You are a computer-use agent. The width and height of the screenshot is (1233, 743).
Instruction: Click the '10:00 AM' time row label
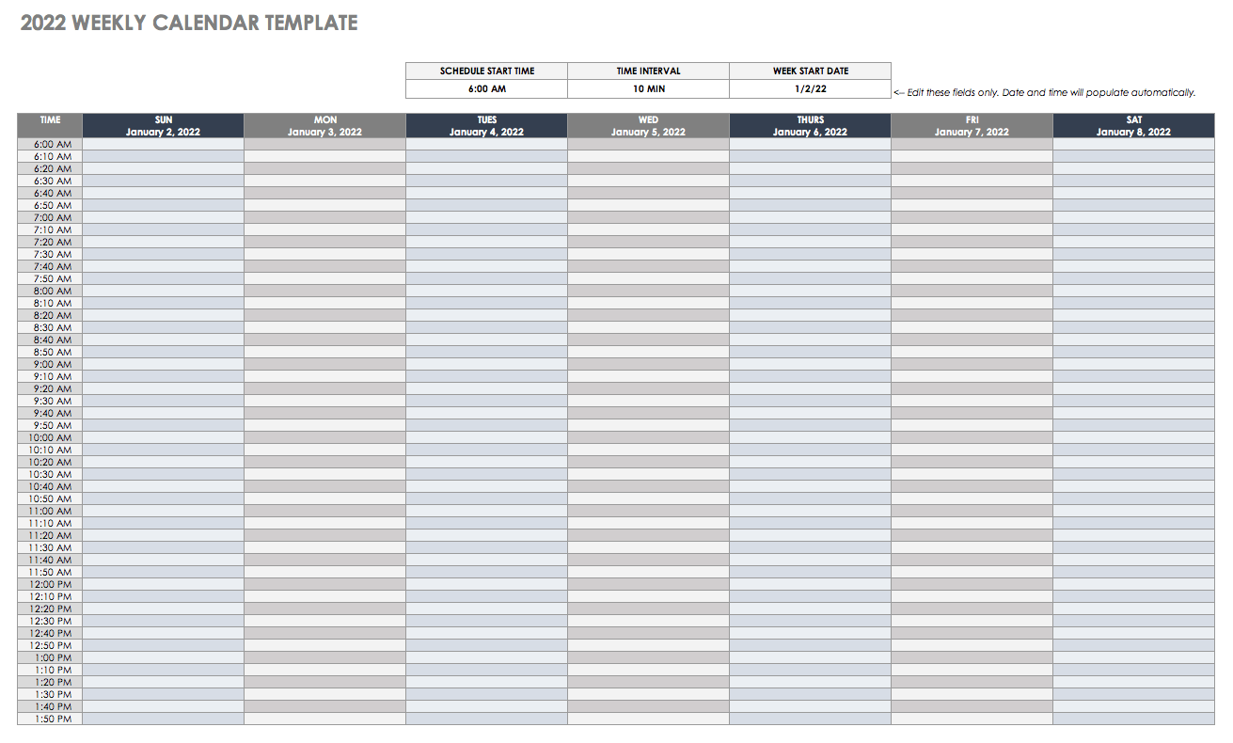[x=50, y=437]
